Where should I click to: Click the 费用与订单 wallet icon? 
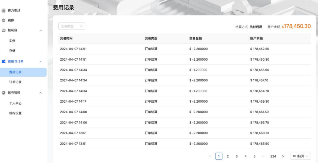[x=4, y=61]
